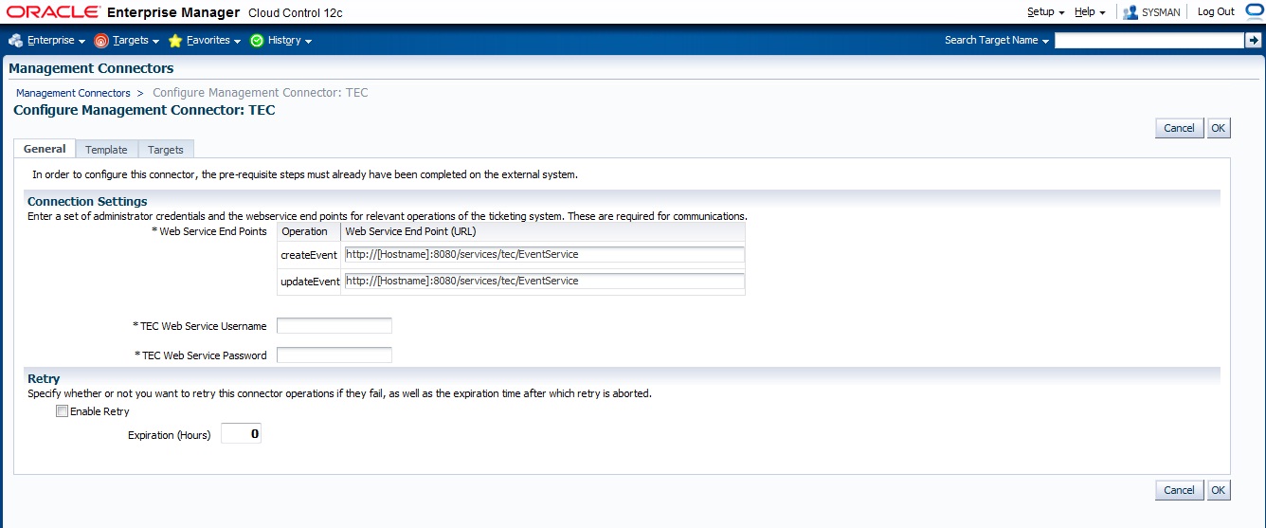Click the Targets bullseye icon

click(x=101, y=41)
